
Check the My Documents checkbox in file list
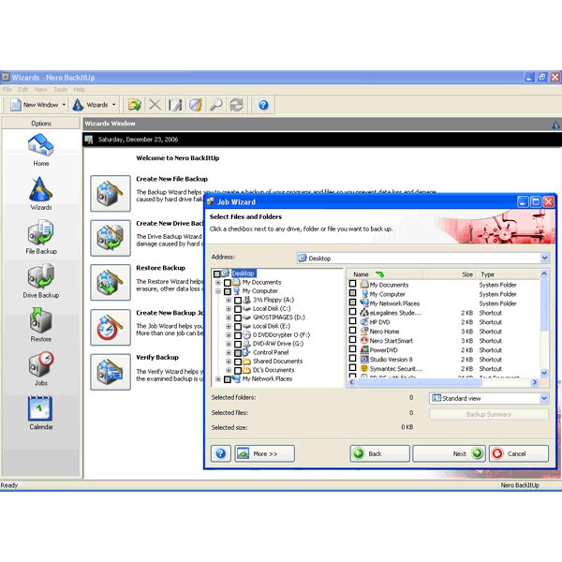pyautogui.click(x=353, y=285)
